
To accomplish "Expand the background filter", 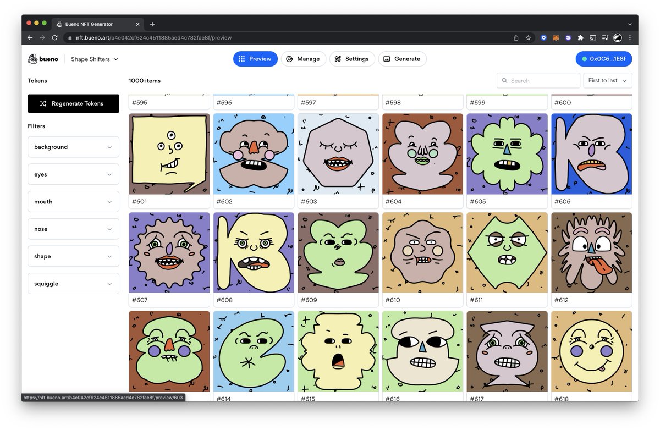I will (x=73, y=147).
